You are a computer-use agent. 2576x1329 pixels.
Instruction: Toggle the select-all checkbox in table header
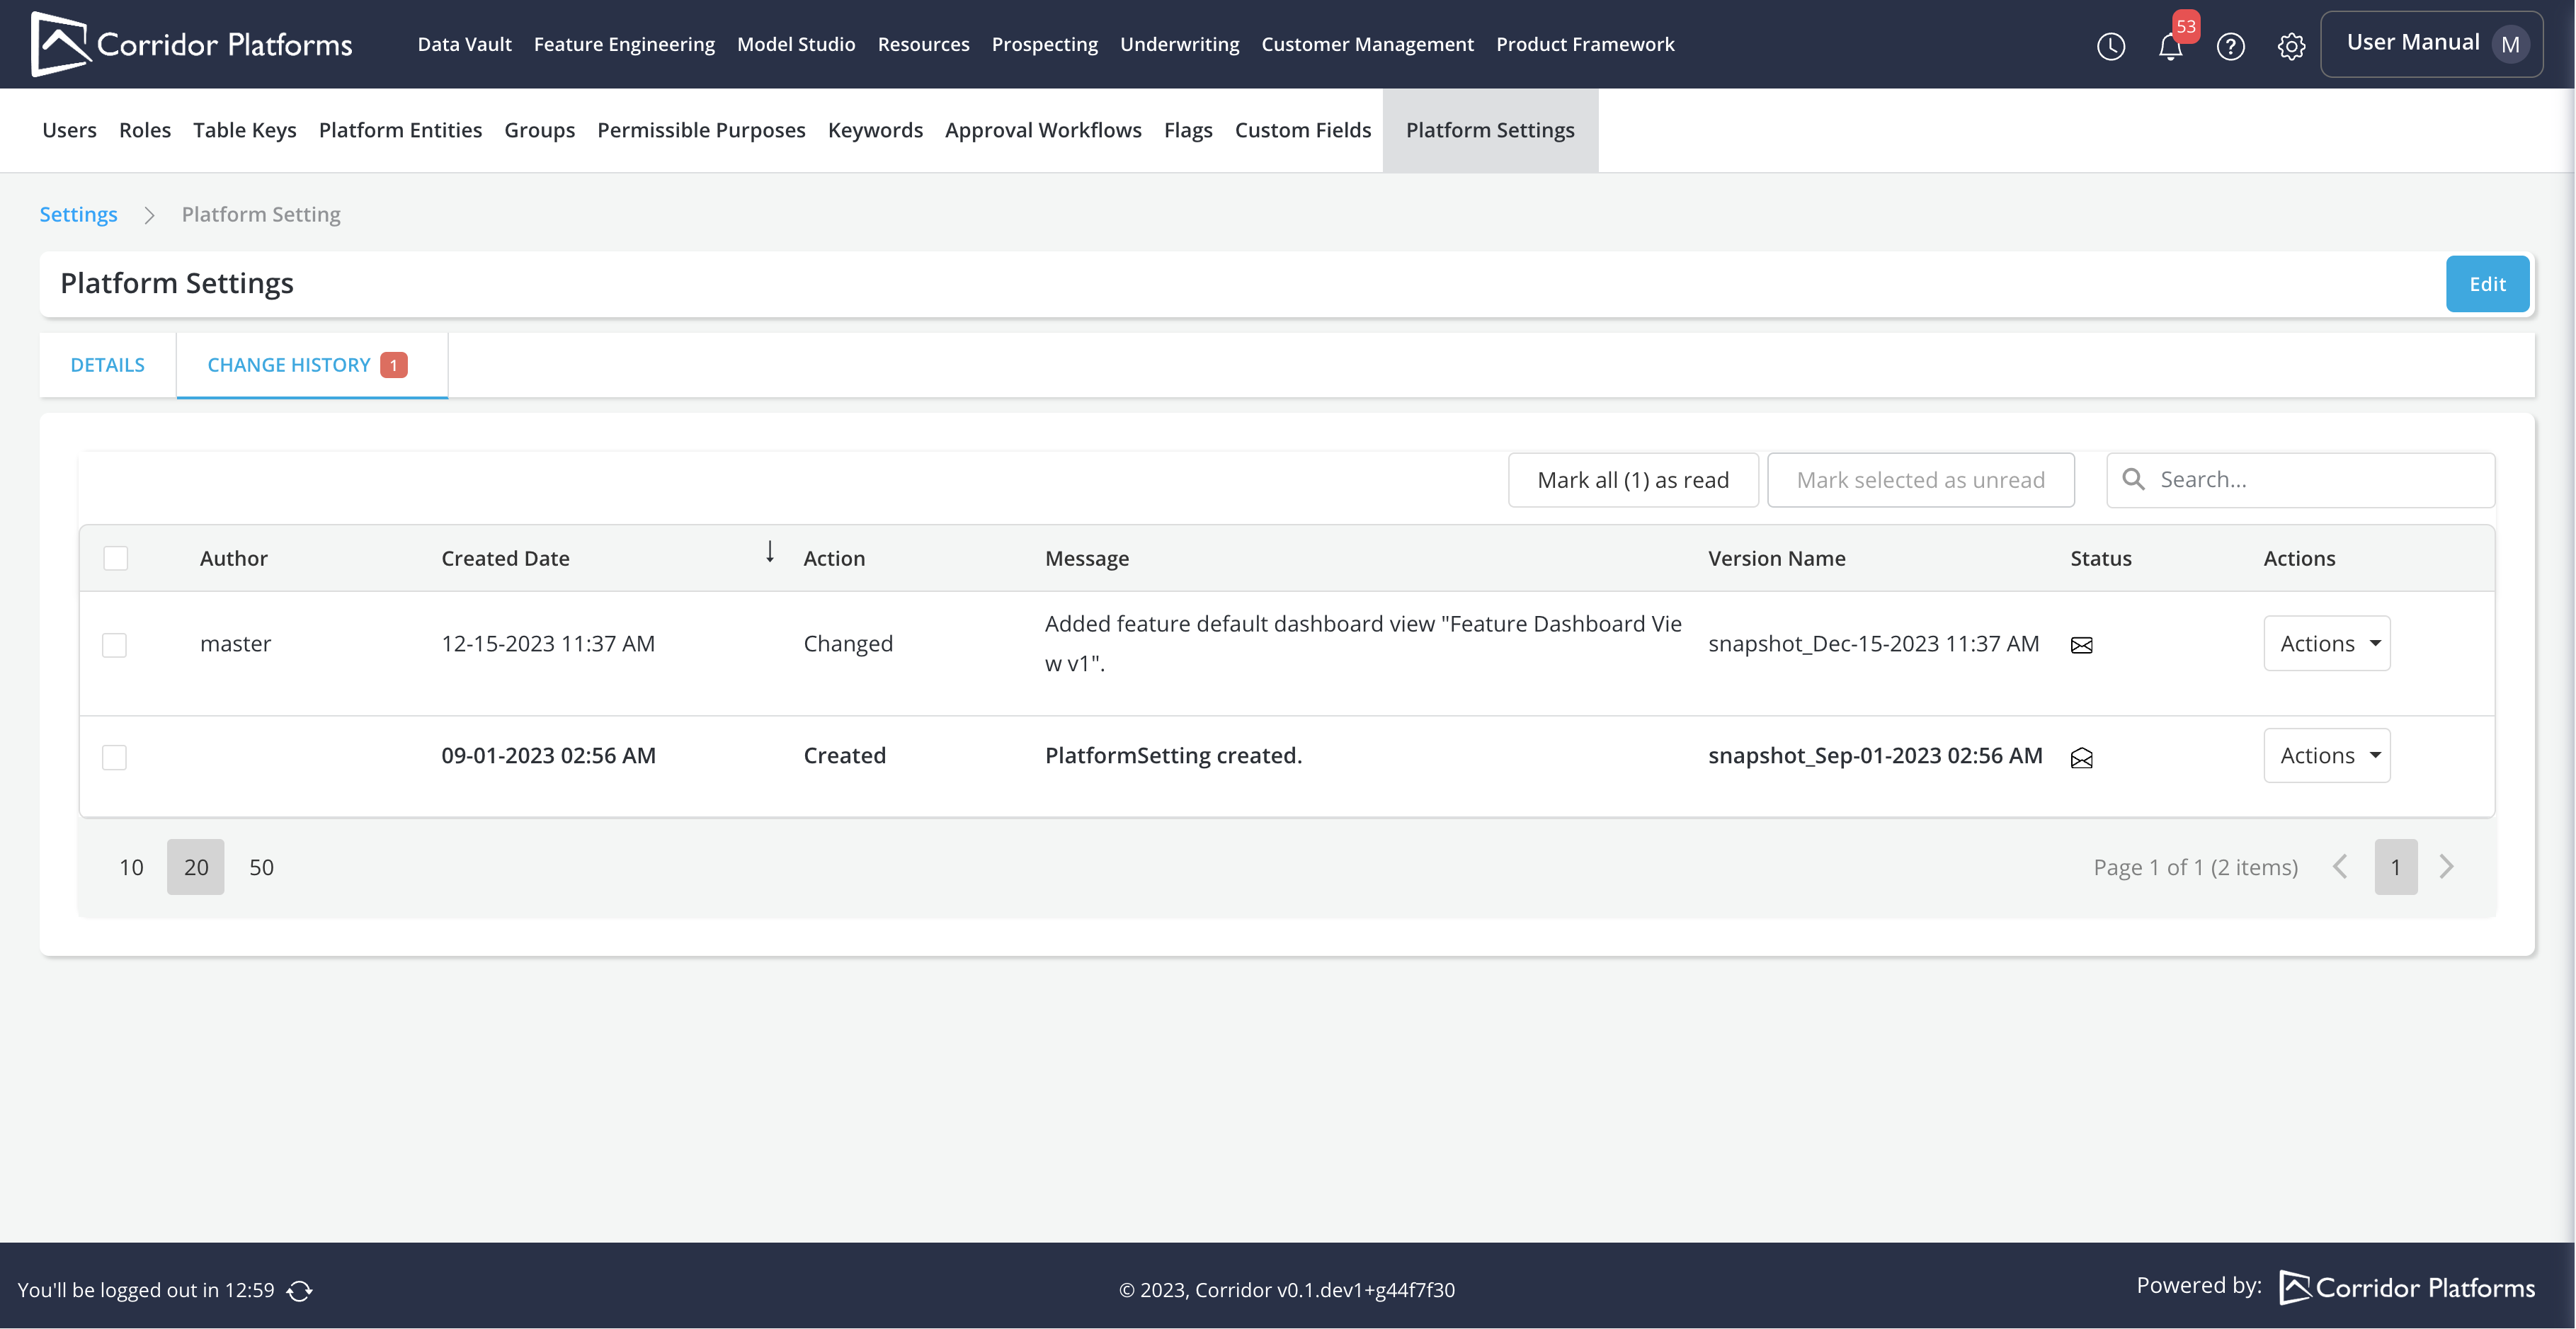pyautogui.click(x=116, y=558)
